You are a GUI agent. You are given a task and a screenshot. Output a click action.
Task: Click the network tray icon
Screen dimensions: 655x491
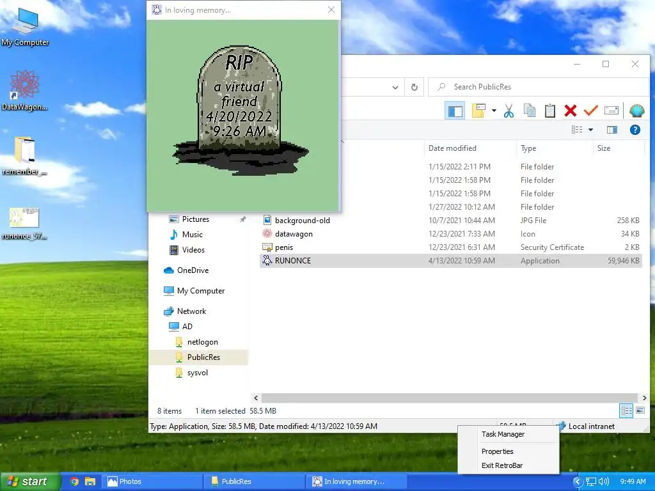[590, 481]
